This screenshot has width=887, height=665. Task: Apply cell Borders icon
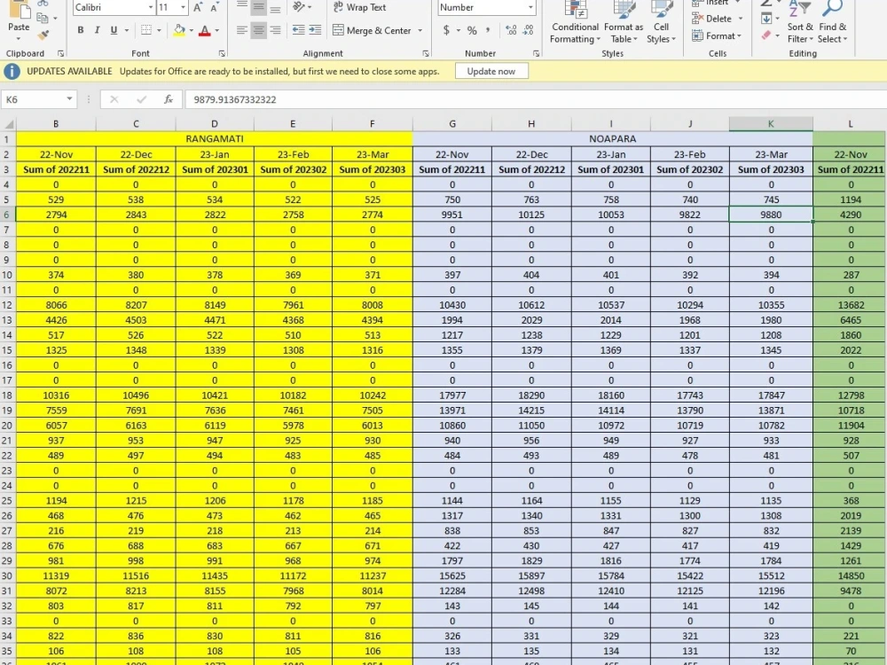[146, 30]
